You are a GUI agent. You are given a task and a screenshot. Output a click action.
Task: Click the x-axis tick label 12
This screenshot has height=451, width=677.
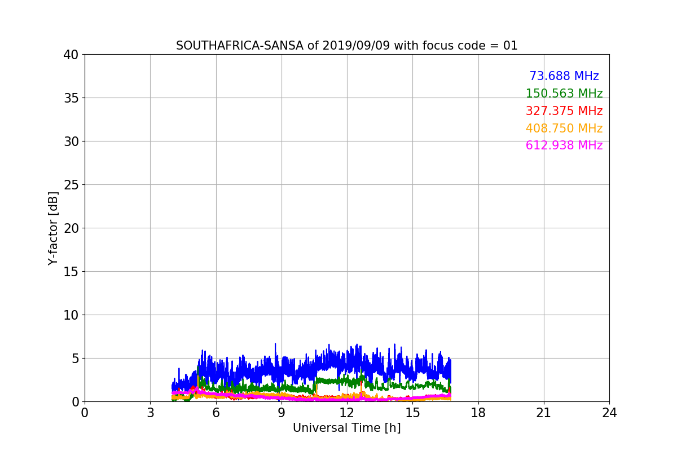click(x=346, y=413)
